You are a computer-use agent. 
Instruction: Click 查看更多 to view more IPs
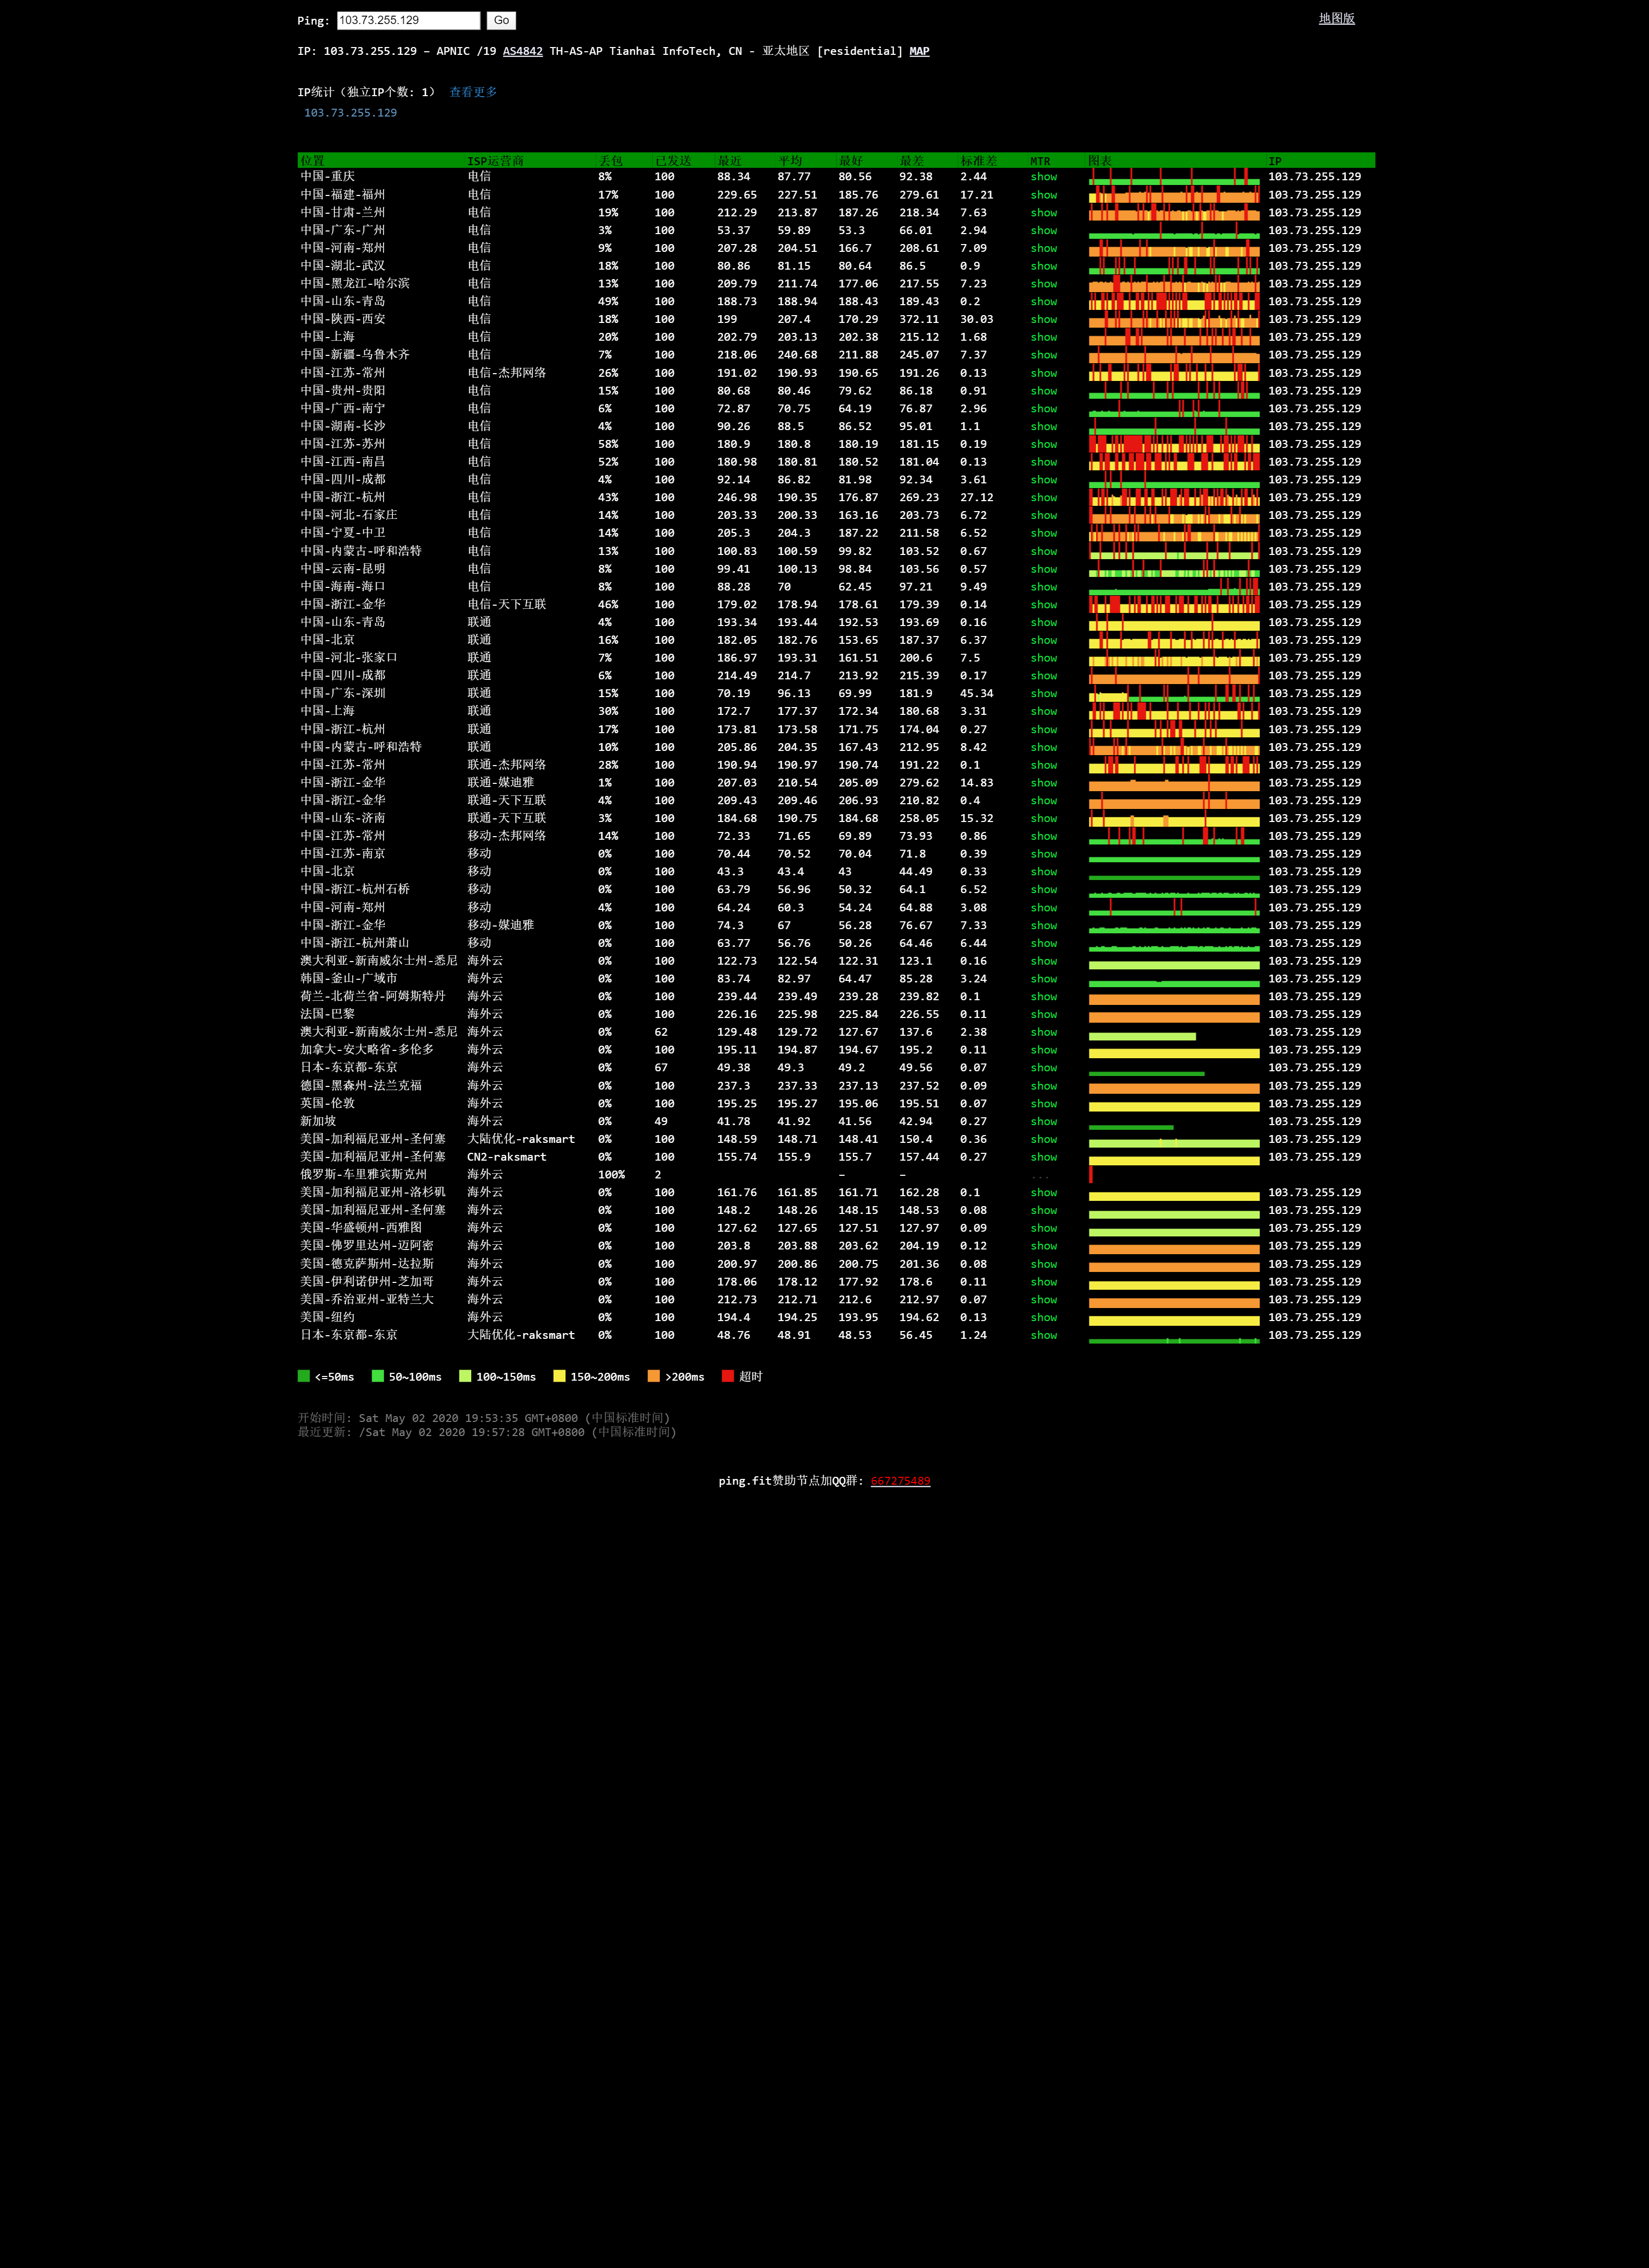coord(473,92)
